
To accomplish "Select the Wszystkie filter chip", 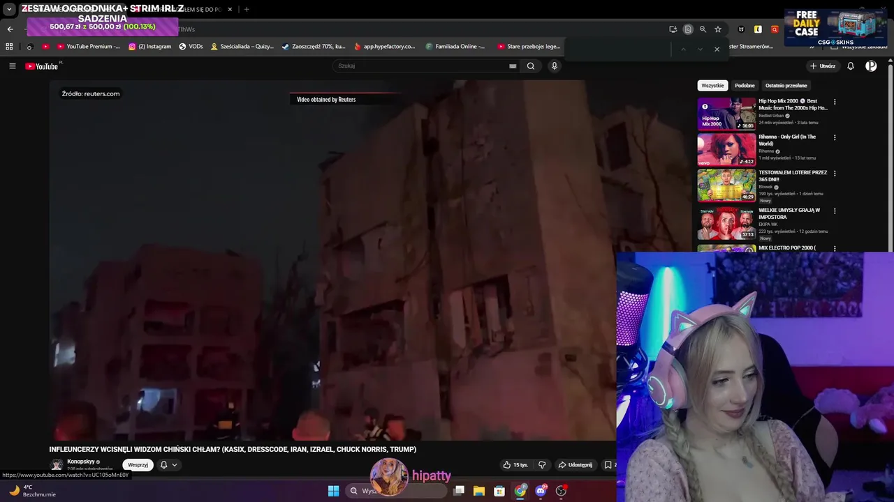I will pos(712,86).
